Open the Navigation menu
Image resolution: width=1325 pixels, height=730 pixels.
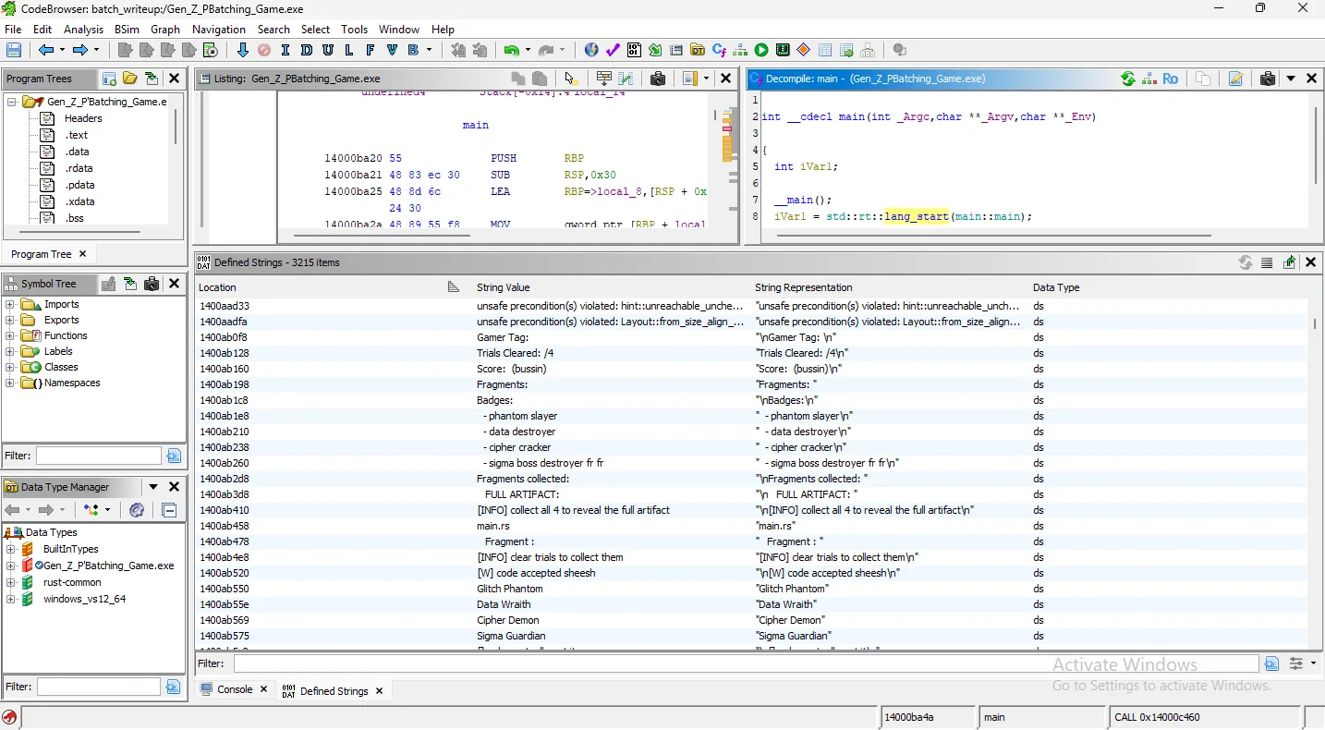point(218,29)
